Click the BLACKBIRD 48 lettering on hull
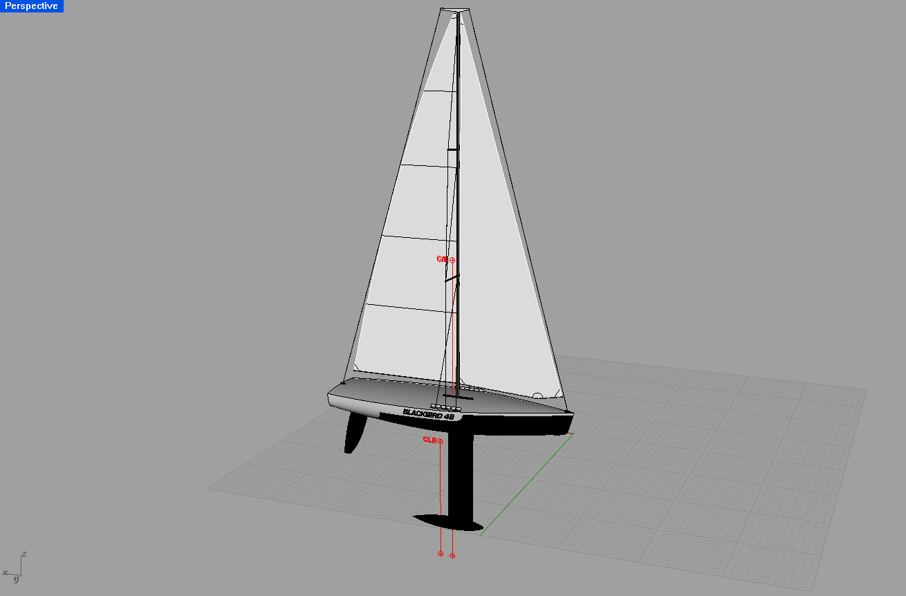The height and width of the screenshot is (596, 906). (429, 413)
